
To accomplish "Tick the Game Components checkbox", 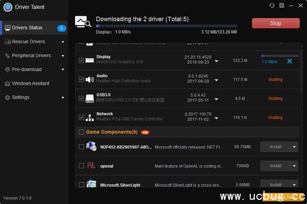I will [81, 132].
